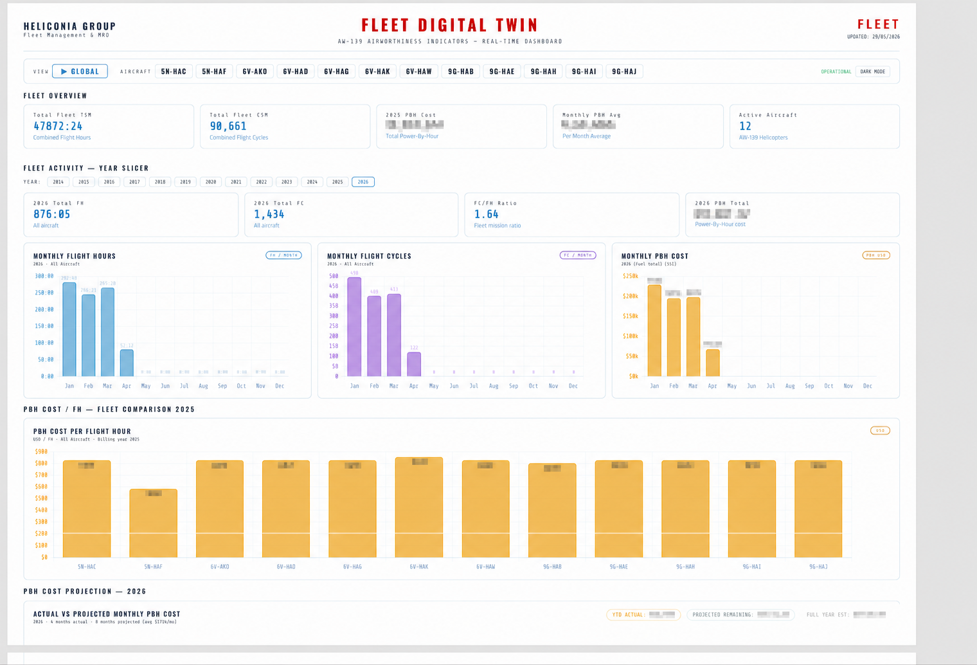Click the Total Fleet CSM value 90,661
977x665 pixels.
coord(228,126)
